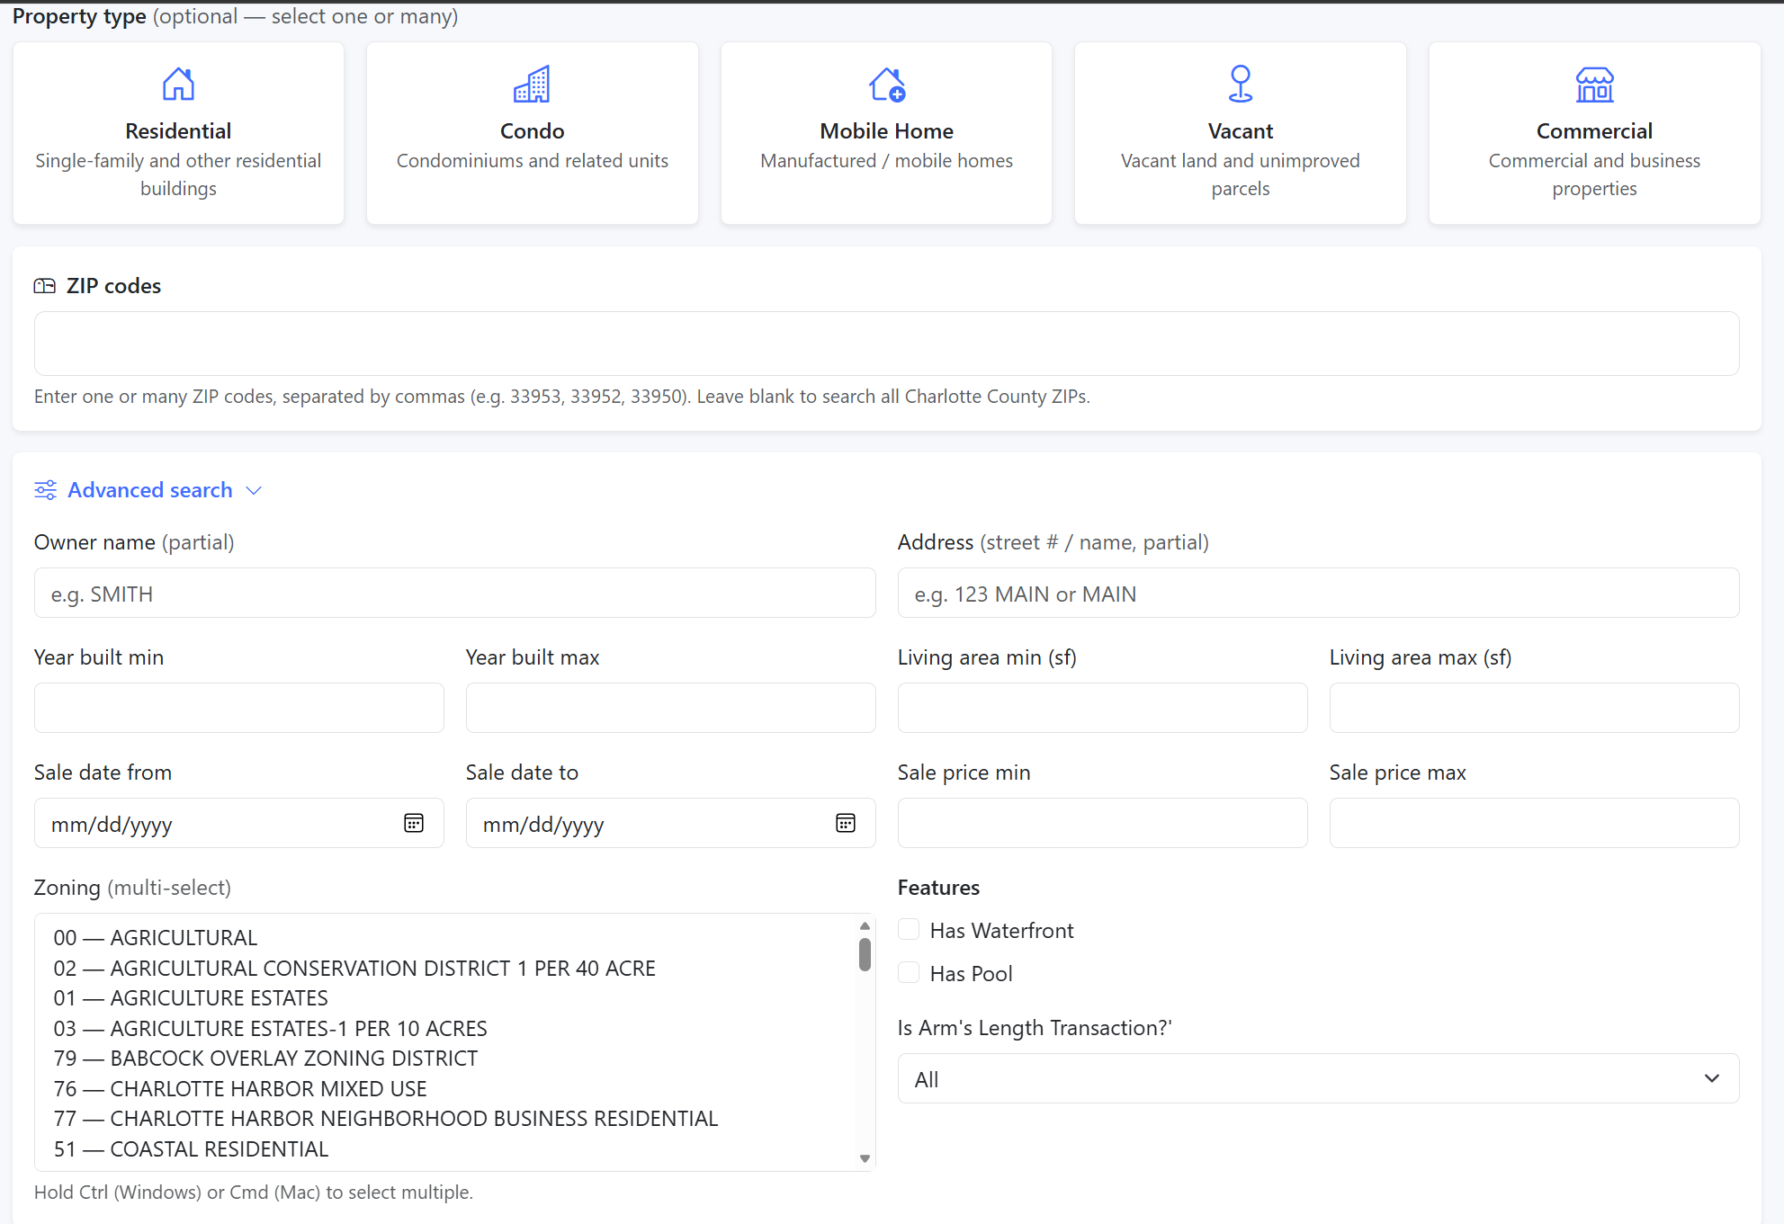Image resolution: width=1784 pixels, height=1224 pixels.
Task: Click the ZIP codes mailbox icon
Action: click(44, 286)
